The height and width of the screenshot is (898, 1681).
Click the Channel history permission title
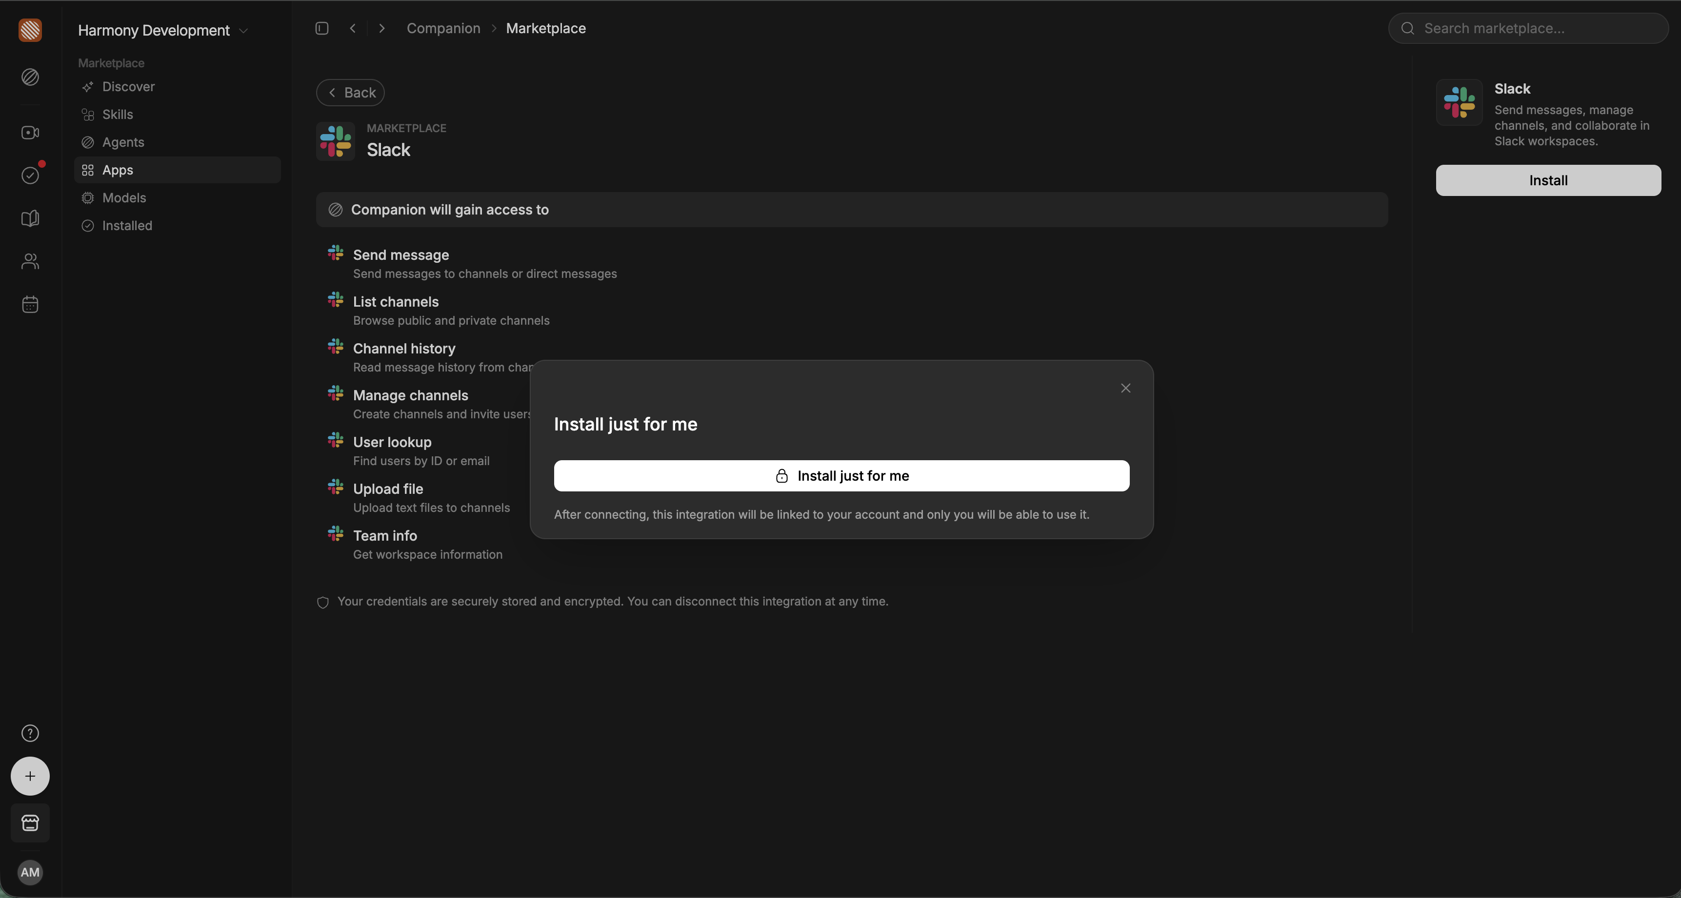(x=404, y=348)
